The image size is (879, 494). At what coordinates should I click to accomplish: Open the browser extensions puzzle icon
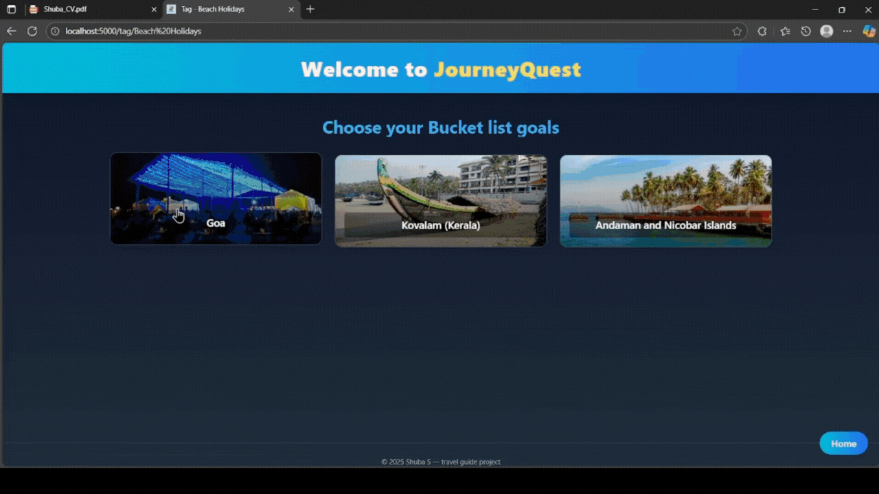(762, 31)
